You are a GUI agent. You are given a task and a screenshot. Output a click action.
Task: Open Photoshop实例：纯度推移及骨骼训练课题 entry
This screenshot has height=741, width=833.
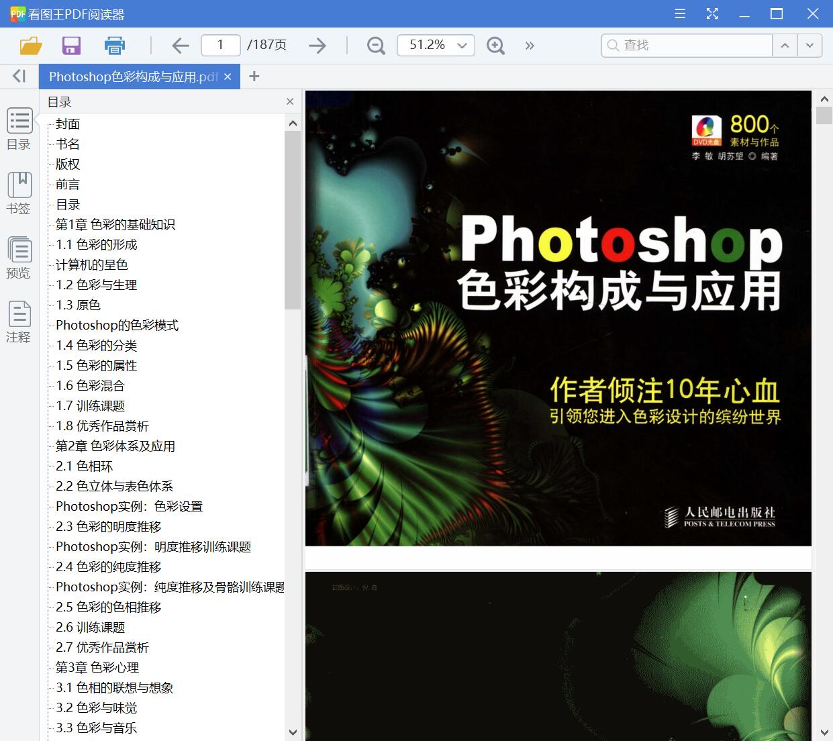(x=170, y=587)
